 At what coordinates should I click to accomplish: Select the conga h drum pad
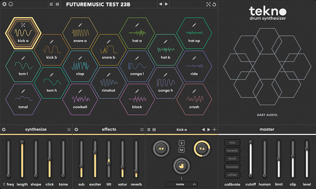pos(166,83)
